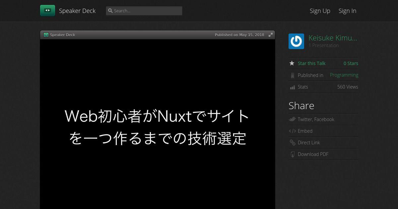Viewport: 398px width, 209px height.
Task: Click the bookmark icon beside Published in
Action: point(292,75)
